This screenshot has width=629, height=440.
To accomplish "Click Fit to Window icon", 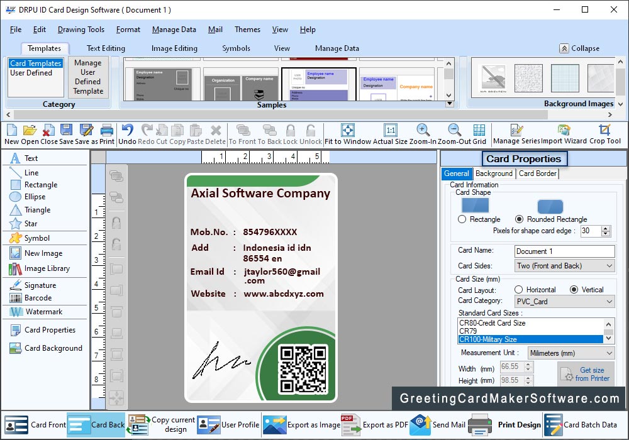I will pos(348,135).
